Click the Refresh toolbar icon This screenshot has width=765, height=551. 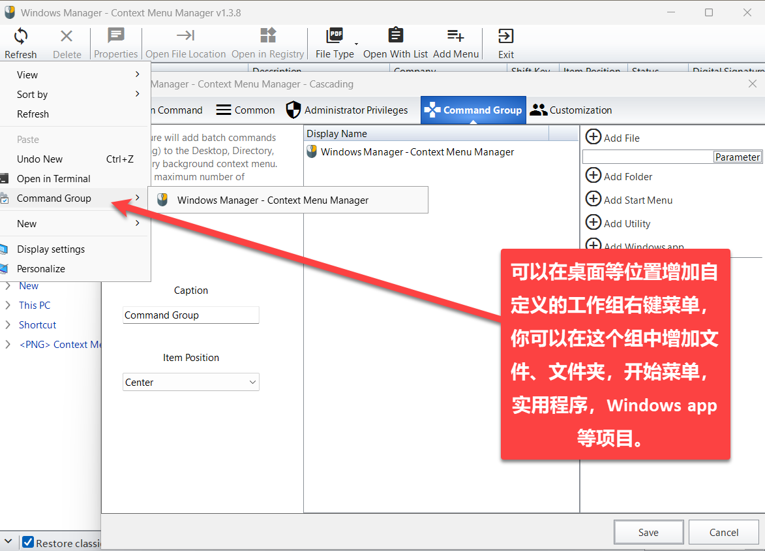(x=20, y=36)
